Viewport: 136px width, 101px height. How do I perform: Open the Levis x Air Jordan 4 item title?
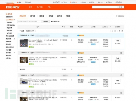pos(43,41)
